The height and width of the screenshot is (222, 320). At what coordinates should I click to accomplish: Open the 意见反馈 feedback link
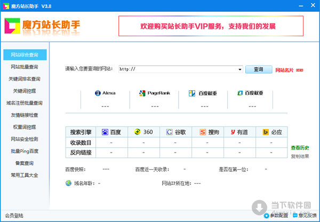(x=307, y=216)
